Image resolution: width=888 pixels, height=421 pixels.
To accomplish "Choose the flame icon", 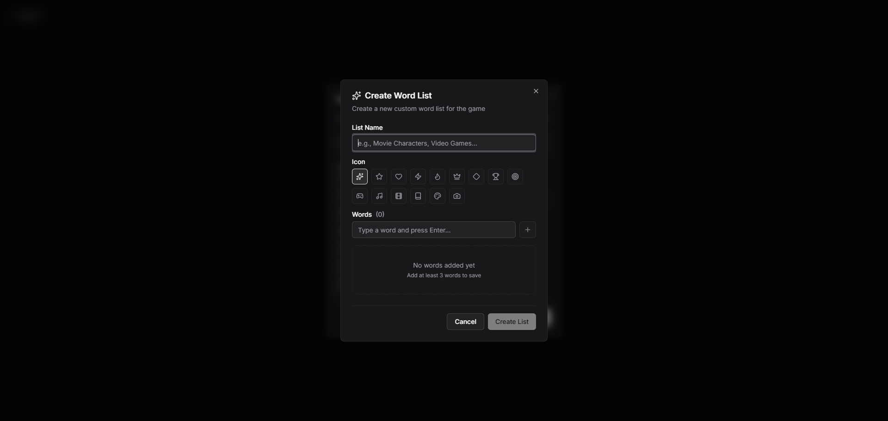I will [438, 177].
